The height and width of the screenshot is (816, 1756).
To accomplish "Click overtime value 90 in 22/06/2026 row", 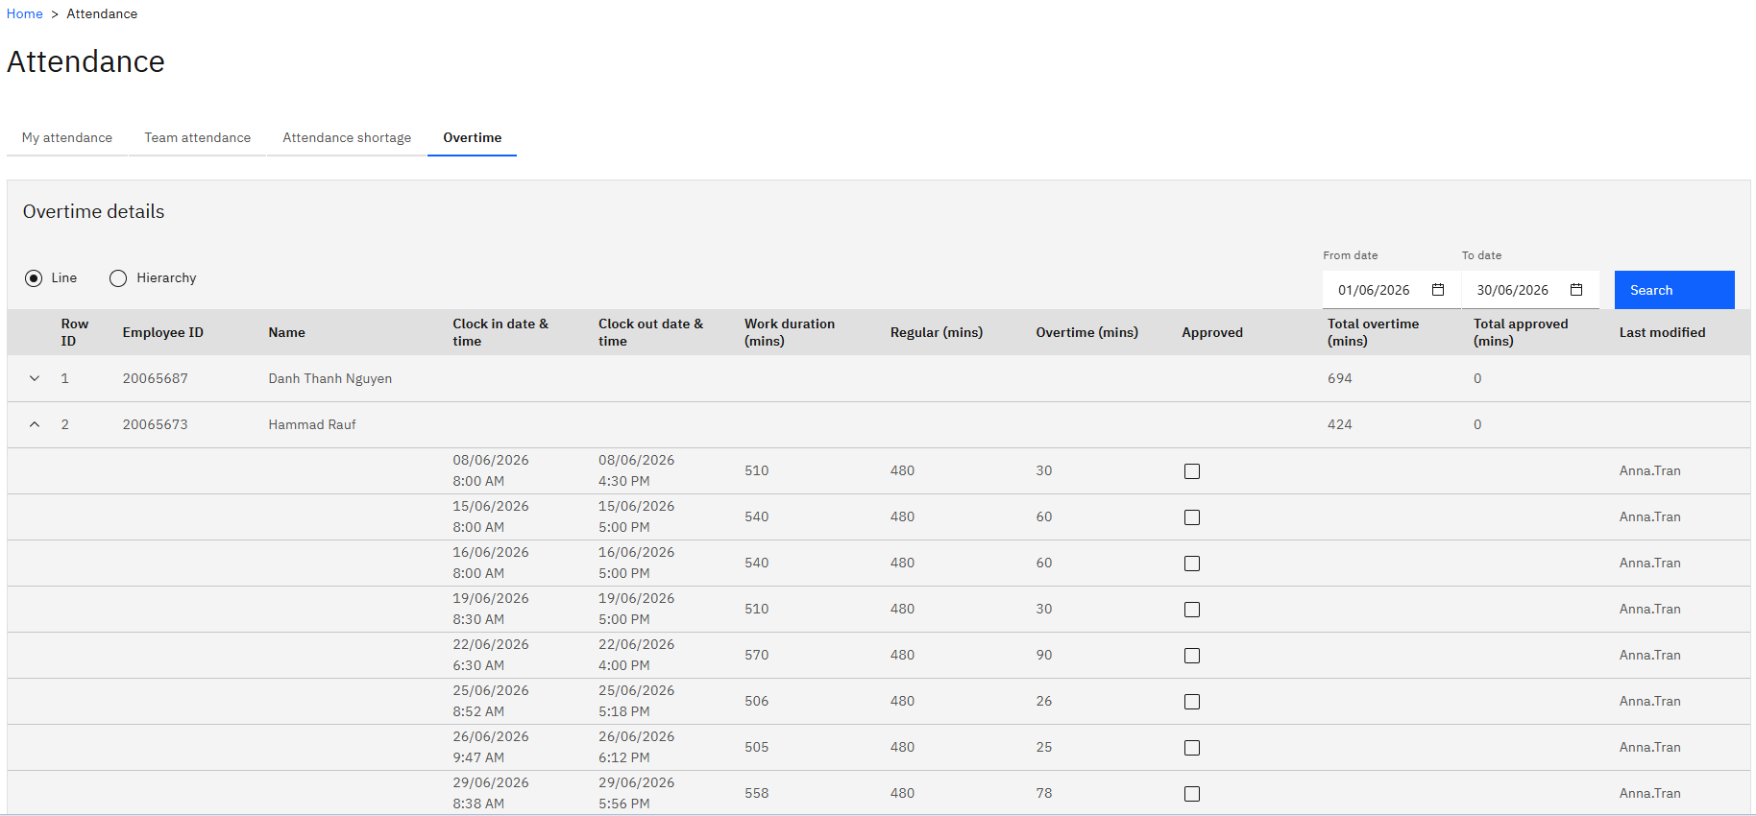I will click(x=1044, y=655).
